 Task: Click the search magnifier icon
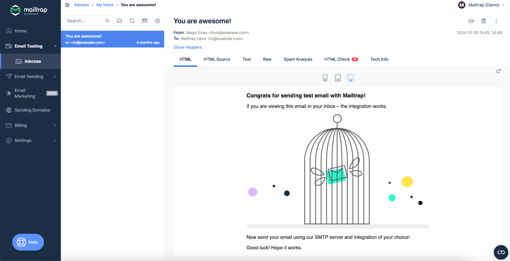(x=107, y=21)
